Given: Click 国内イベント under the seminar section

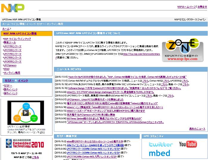Looking at the screenshot, I should pyautogui.click(x=10, y=89).
